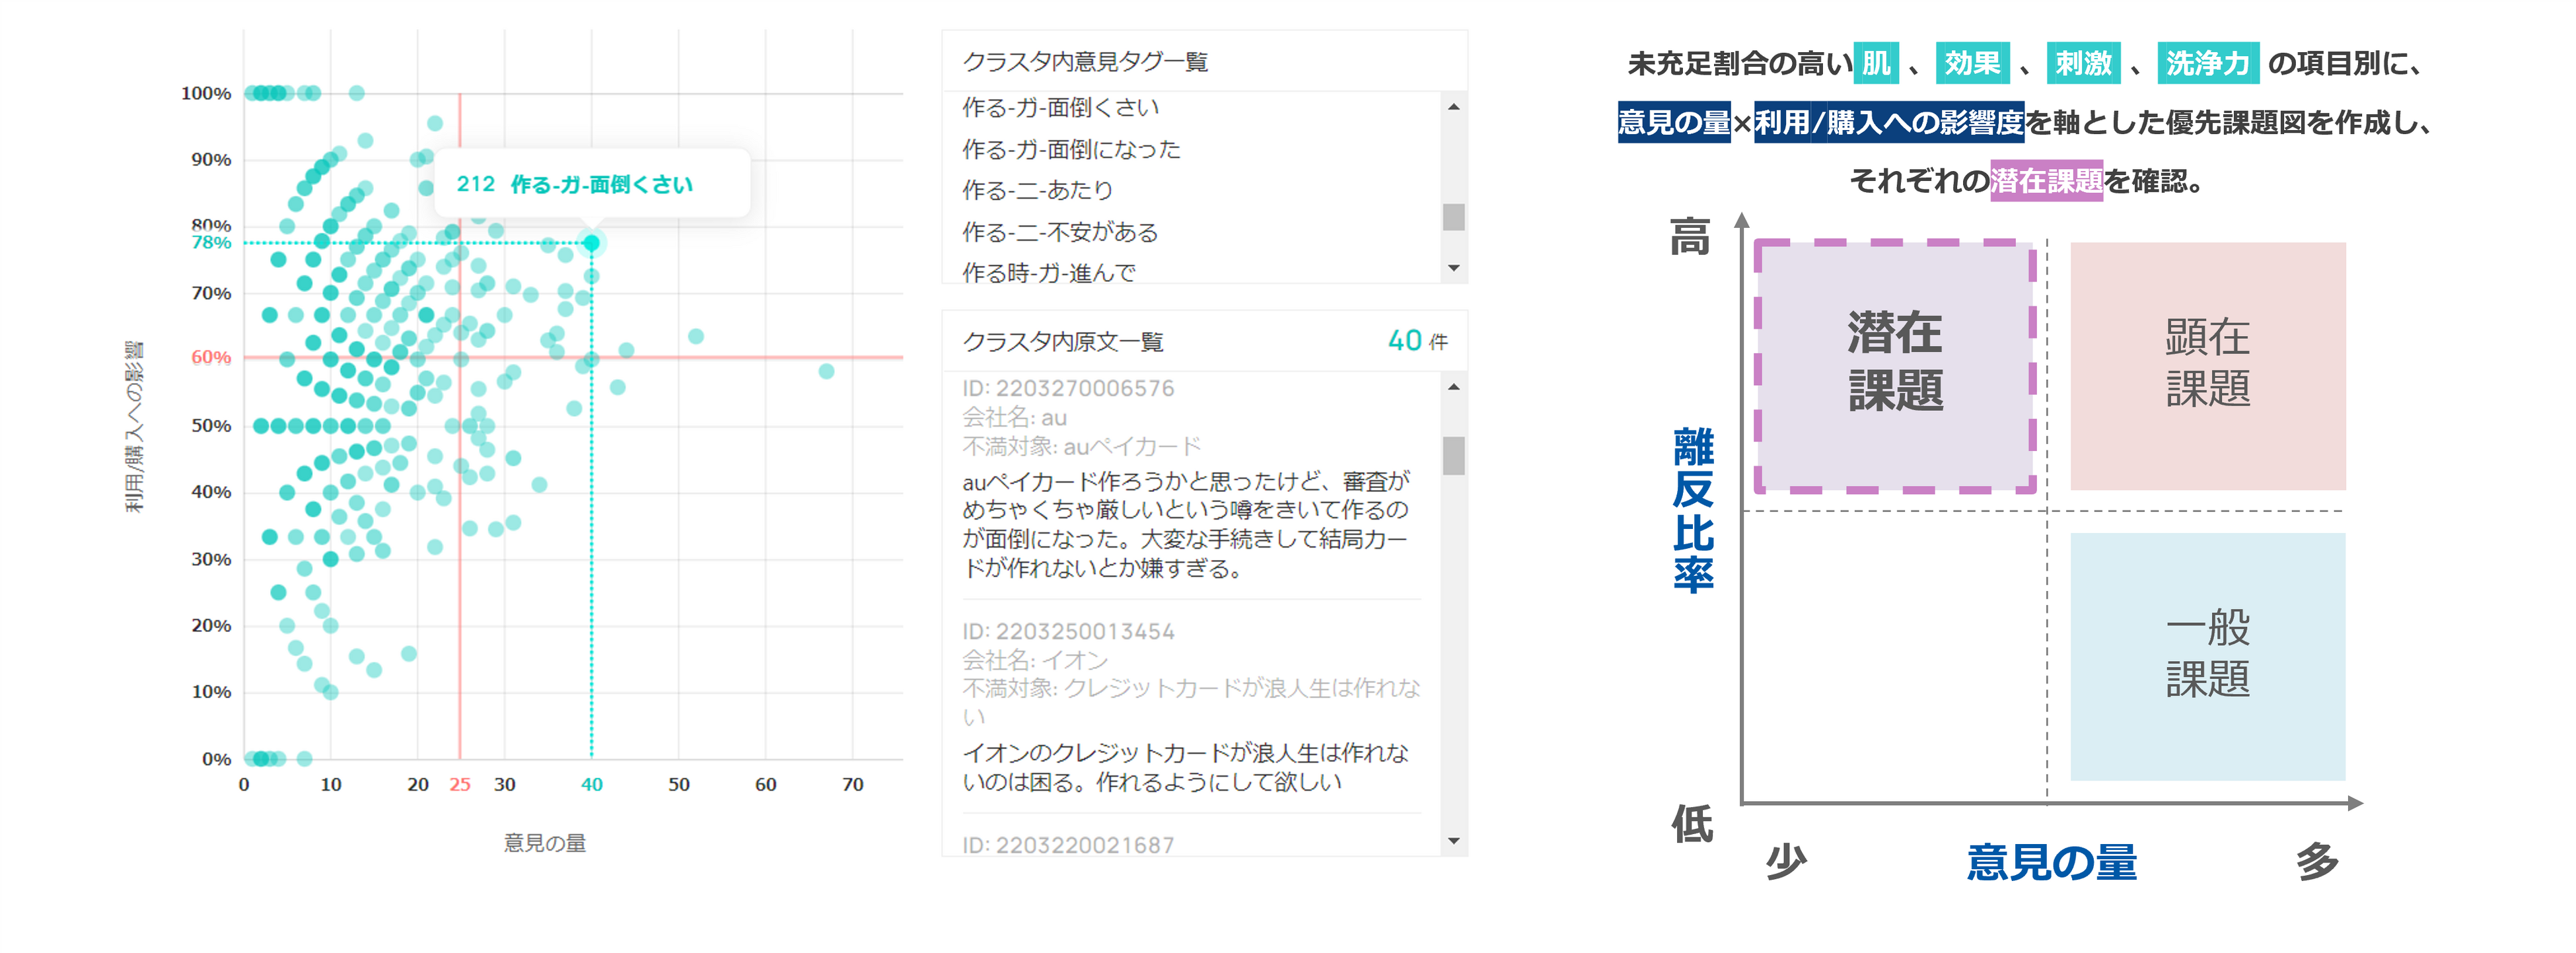The width and height of the screenshot is (2576, 953).
Task: Click the original text list scrollbar thumb
Action: (1453, 456)
